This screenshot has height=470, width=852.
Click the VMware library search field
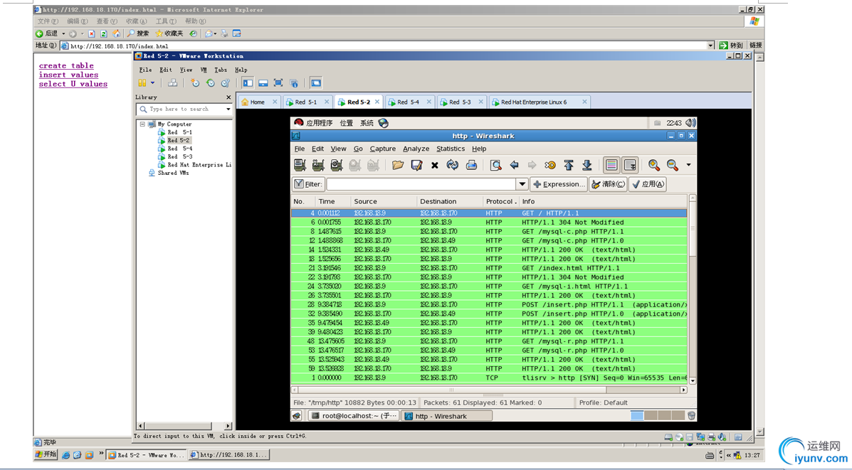point(182,109)
